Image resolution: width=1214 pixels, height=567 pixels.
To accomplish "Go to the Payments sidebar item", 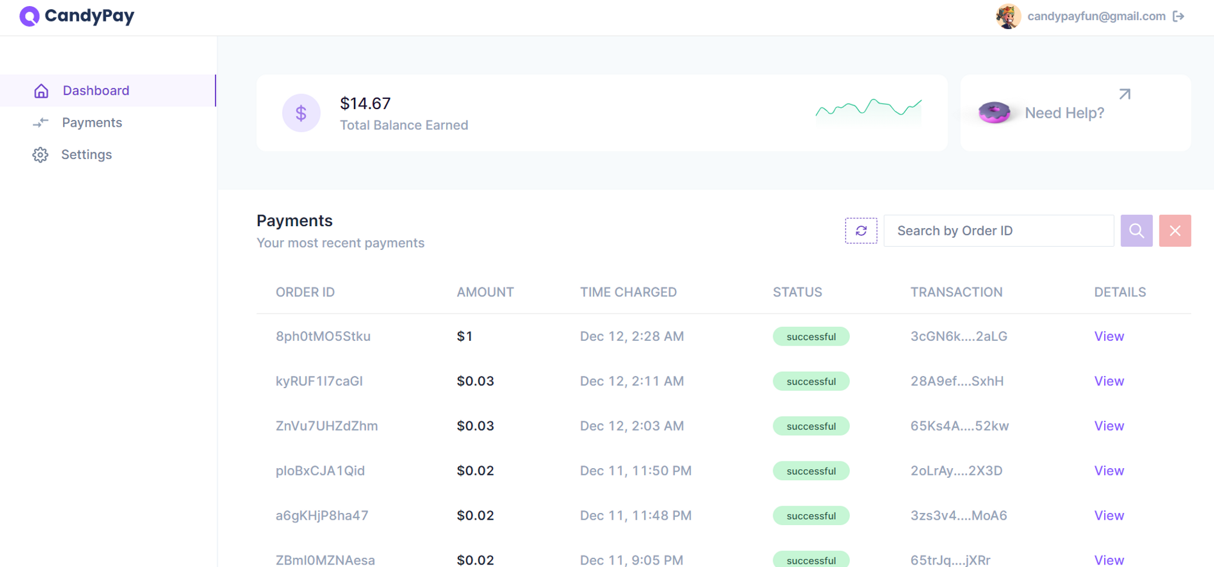I will [108, 122].
